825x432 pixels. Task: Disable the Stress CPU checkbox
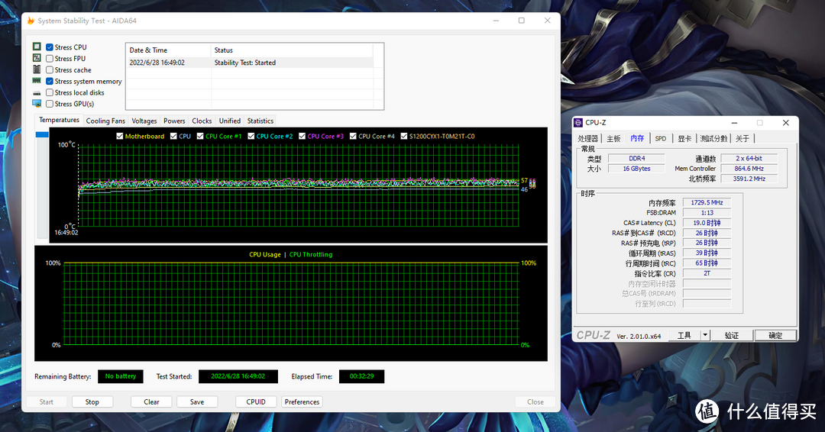pyautogui.click(x=50, y=47)
